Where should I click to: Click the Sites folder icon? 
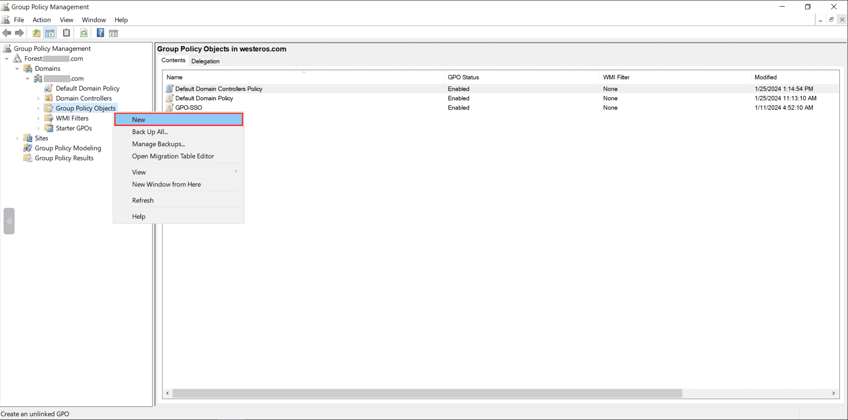point(28,138)
